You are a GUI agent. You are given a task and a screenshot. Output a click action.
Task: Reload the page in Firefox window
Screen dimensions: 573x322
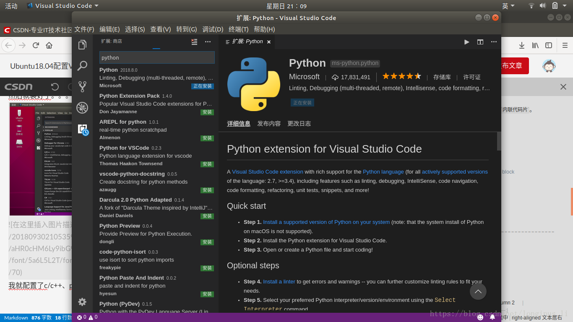[36, 45]
